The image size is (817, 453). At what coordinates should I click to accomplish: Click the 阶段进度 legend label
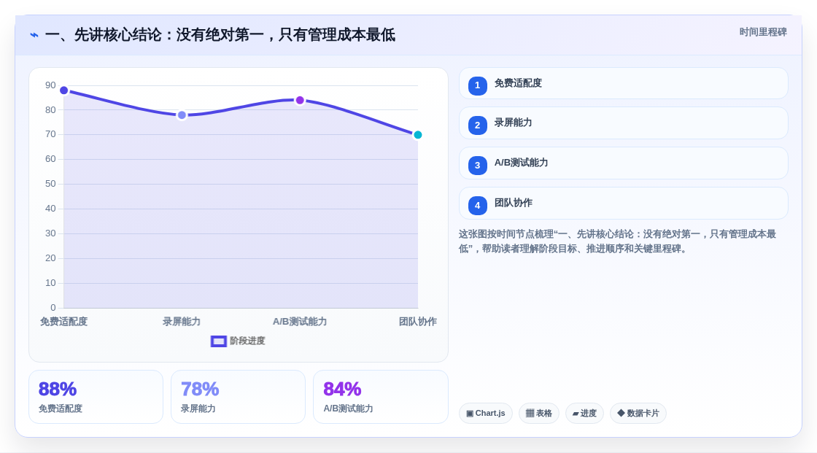point(247,341)
